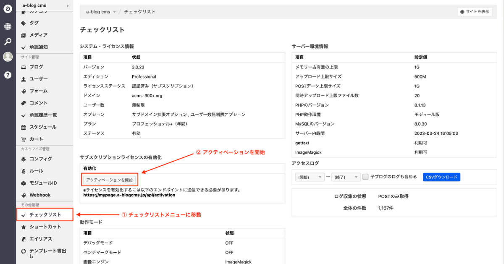Click the a-blog cms logo icon
Image resolution: width=504 pixels, height=264 pixels.
[8, 8]
